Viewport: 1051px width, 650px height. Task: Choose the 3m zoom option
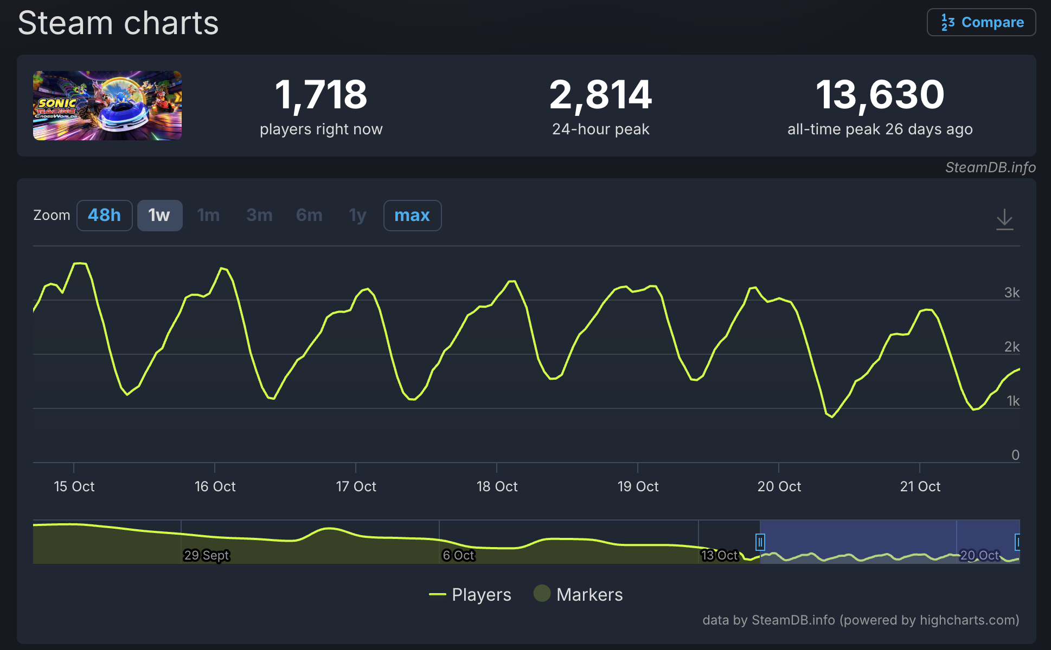coord(259,216)
